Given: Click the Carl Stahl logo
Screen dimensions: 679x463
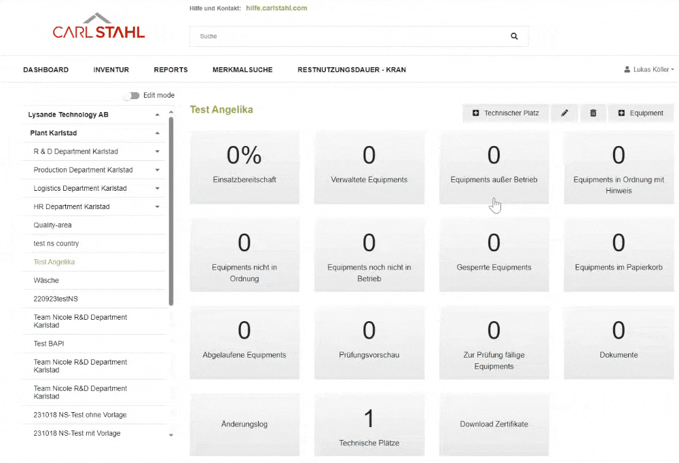Looking at the screenshot, I should pyautogui.click(x=99, y=27).
